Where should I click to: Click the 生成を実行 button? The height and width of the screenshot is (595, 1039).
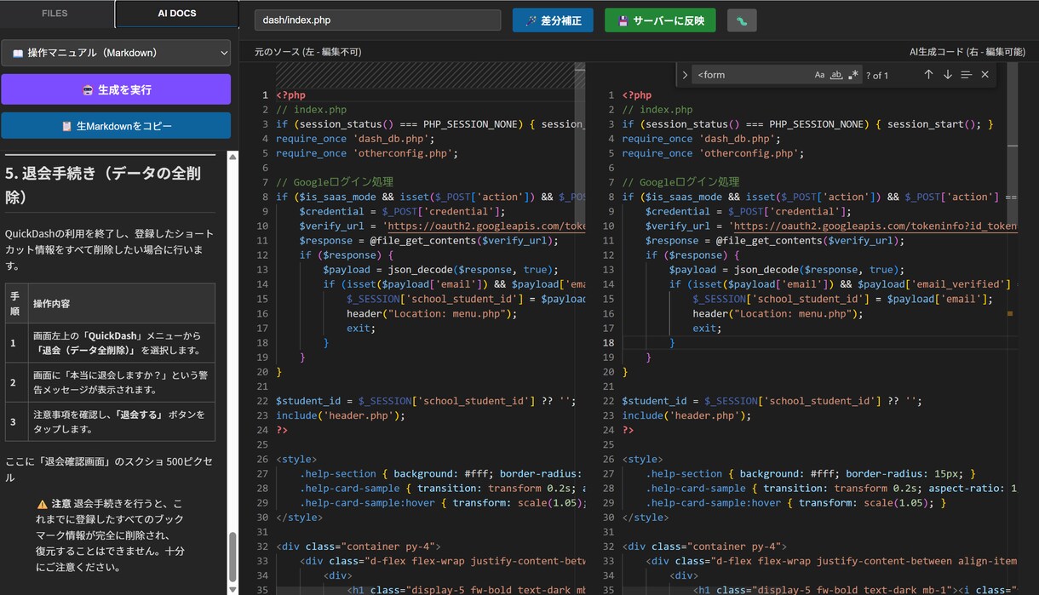(116, 89)
